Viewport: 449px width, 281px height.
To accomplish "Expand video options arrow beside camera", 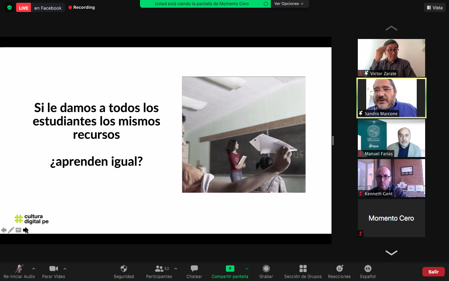I will pyautogui.click(x=65, y=269).
